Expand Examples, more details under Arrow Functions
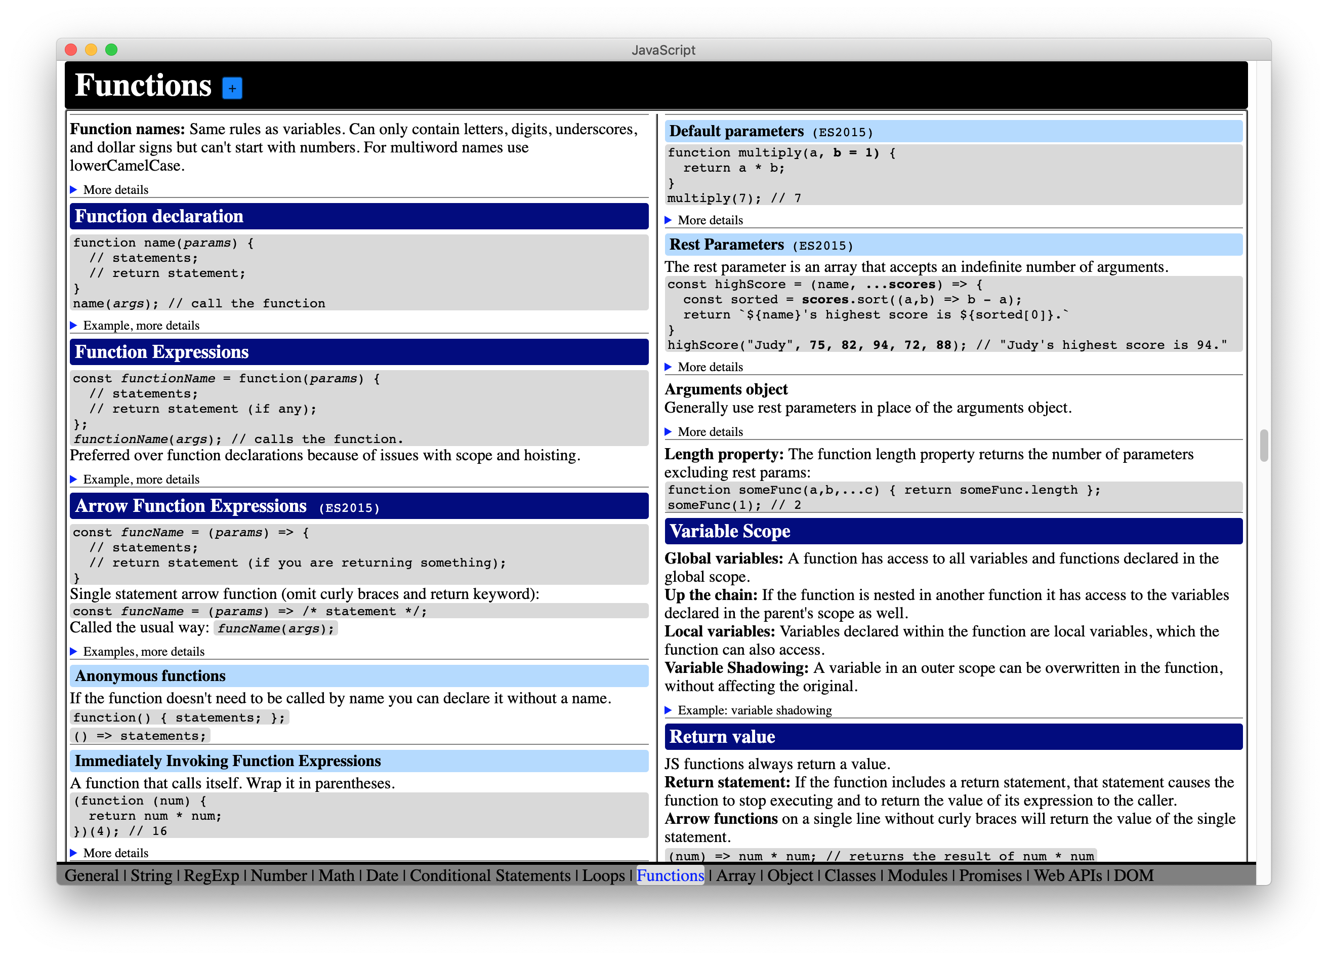 [138, 652]
